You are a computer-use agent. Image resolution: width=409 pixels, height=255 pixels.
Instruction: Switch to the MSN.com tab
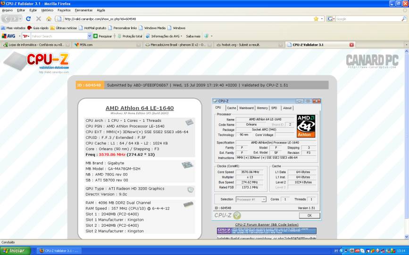click(x=107, y=45)
